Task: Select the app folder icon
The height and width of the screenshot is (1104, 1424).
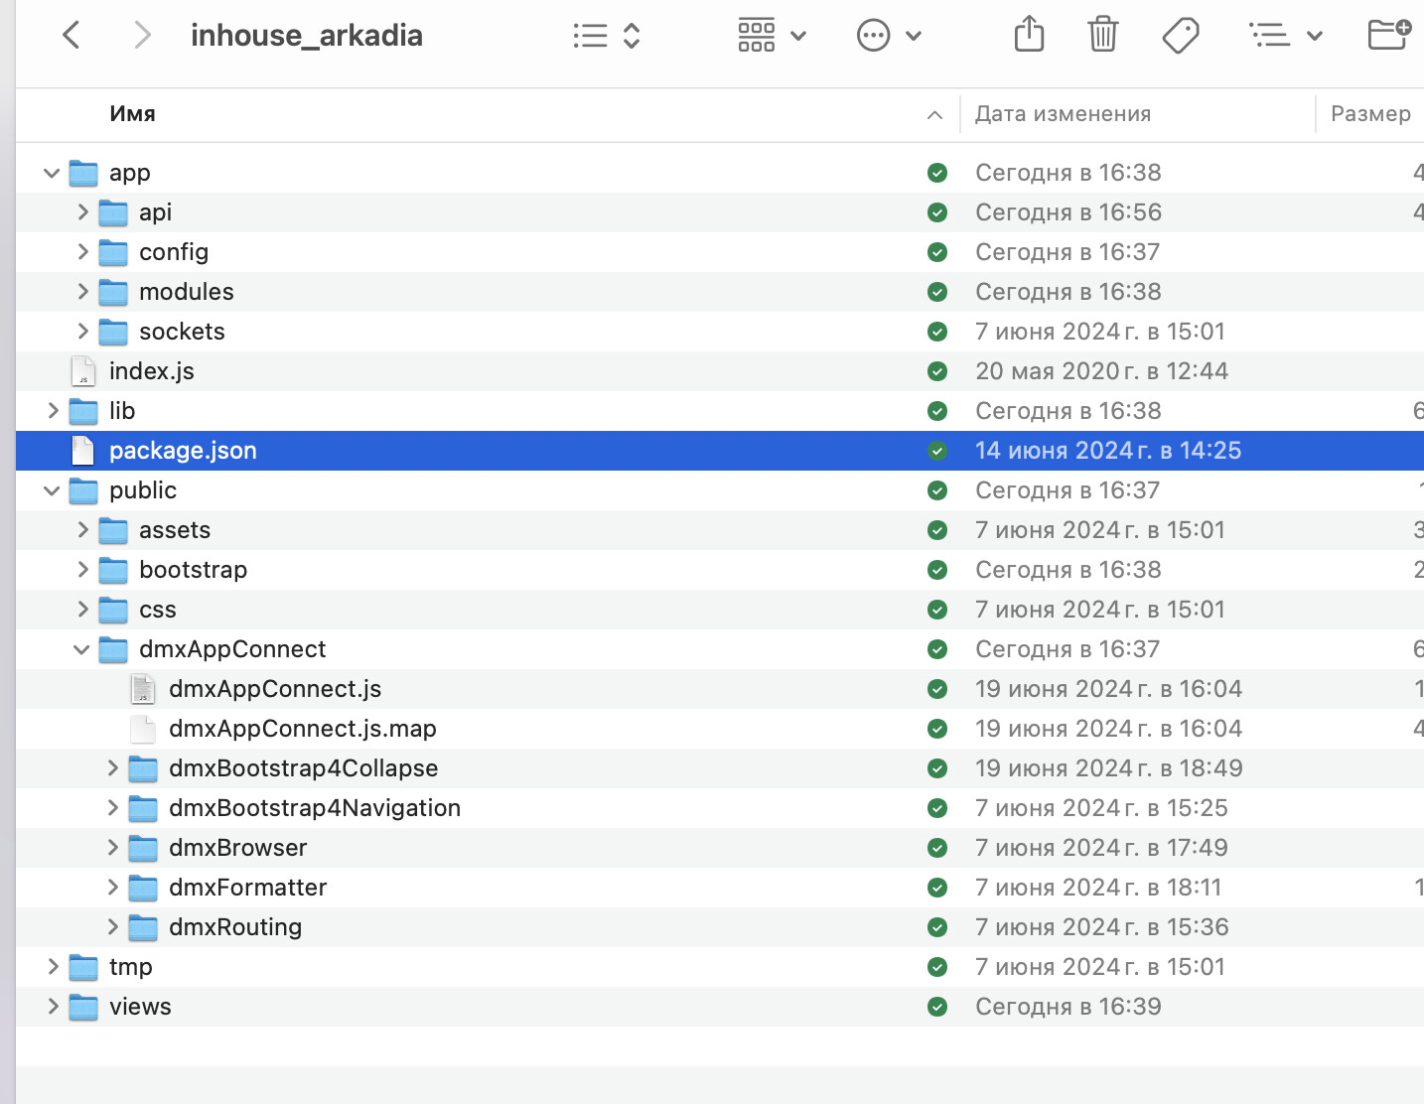Action: pos(83,173)
